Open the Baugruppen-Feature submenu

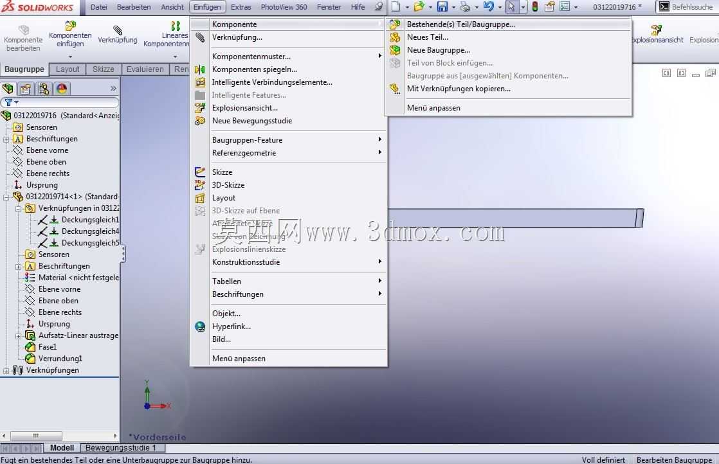click(x=288, y=139)
